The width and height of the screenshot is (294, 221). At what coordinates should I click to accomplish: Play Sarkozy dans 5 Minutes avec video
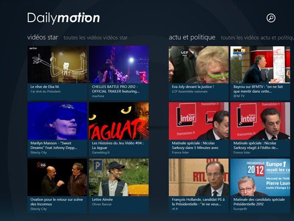pyautogui.click(x=199, y=129)
